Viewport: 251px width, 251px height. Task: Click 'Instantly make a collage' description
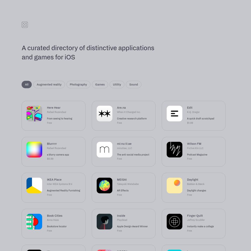pyautogui.click(x=200, y=226)
